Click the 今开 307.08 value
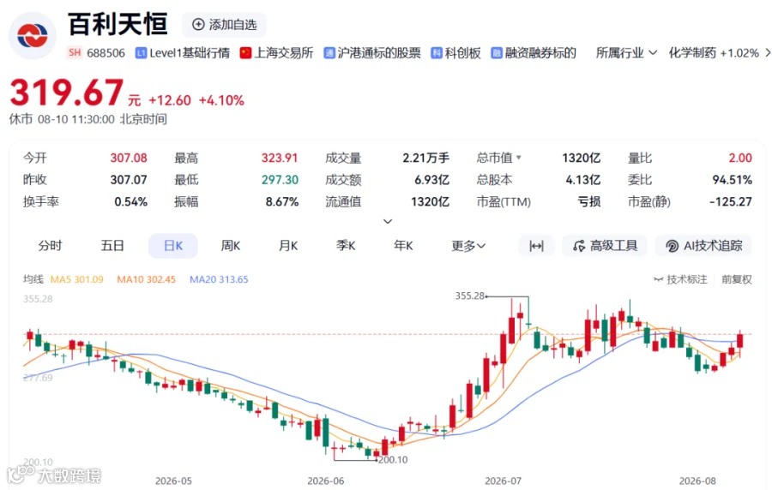Image resolution: width=772 pixels, height=490 pixels. 129,158
